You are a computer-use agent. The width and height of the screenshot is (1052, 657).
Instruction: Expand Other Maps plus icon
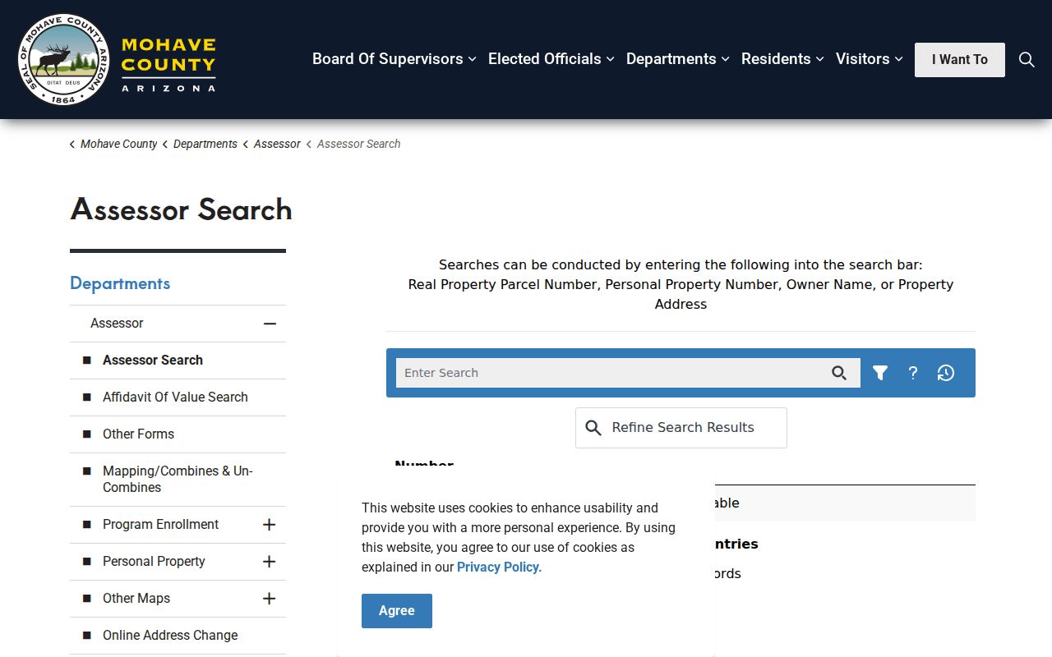click(269, 599)
